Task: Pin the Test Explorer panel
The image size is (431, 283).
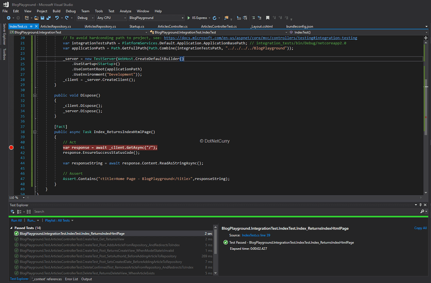Action: point(421,205)
